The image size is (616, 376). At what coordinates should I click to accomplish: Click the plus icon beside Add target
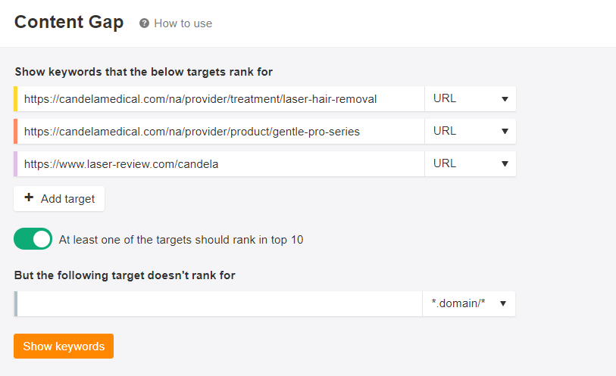[x=29, y=198]
